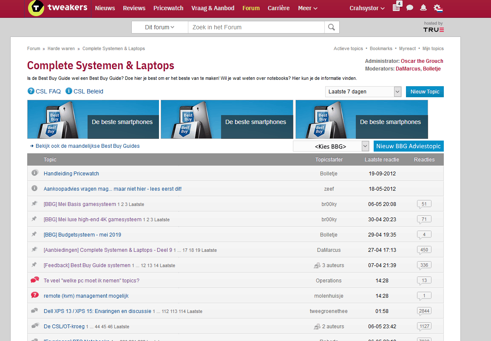
Task: Click the Nieuw BBG Adviestopic button
Action: click(409, 146)
